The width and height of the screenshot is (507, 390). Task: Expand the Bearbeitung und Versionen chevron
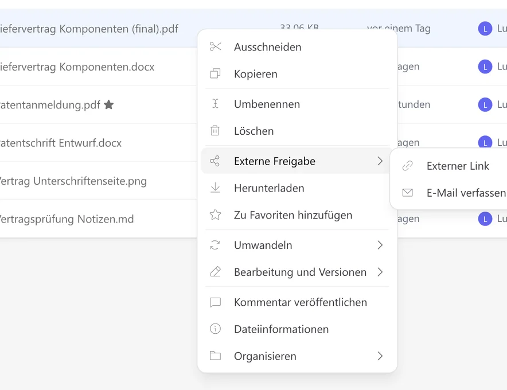pos(380,272)
